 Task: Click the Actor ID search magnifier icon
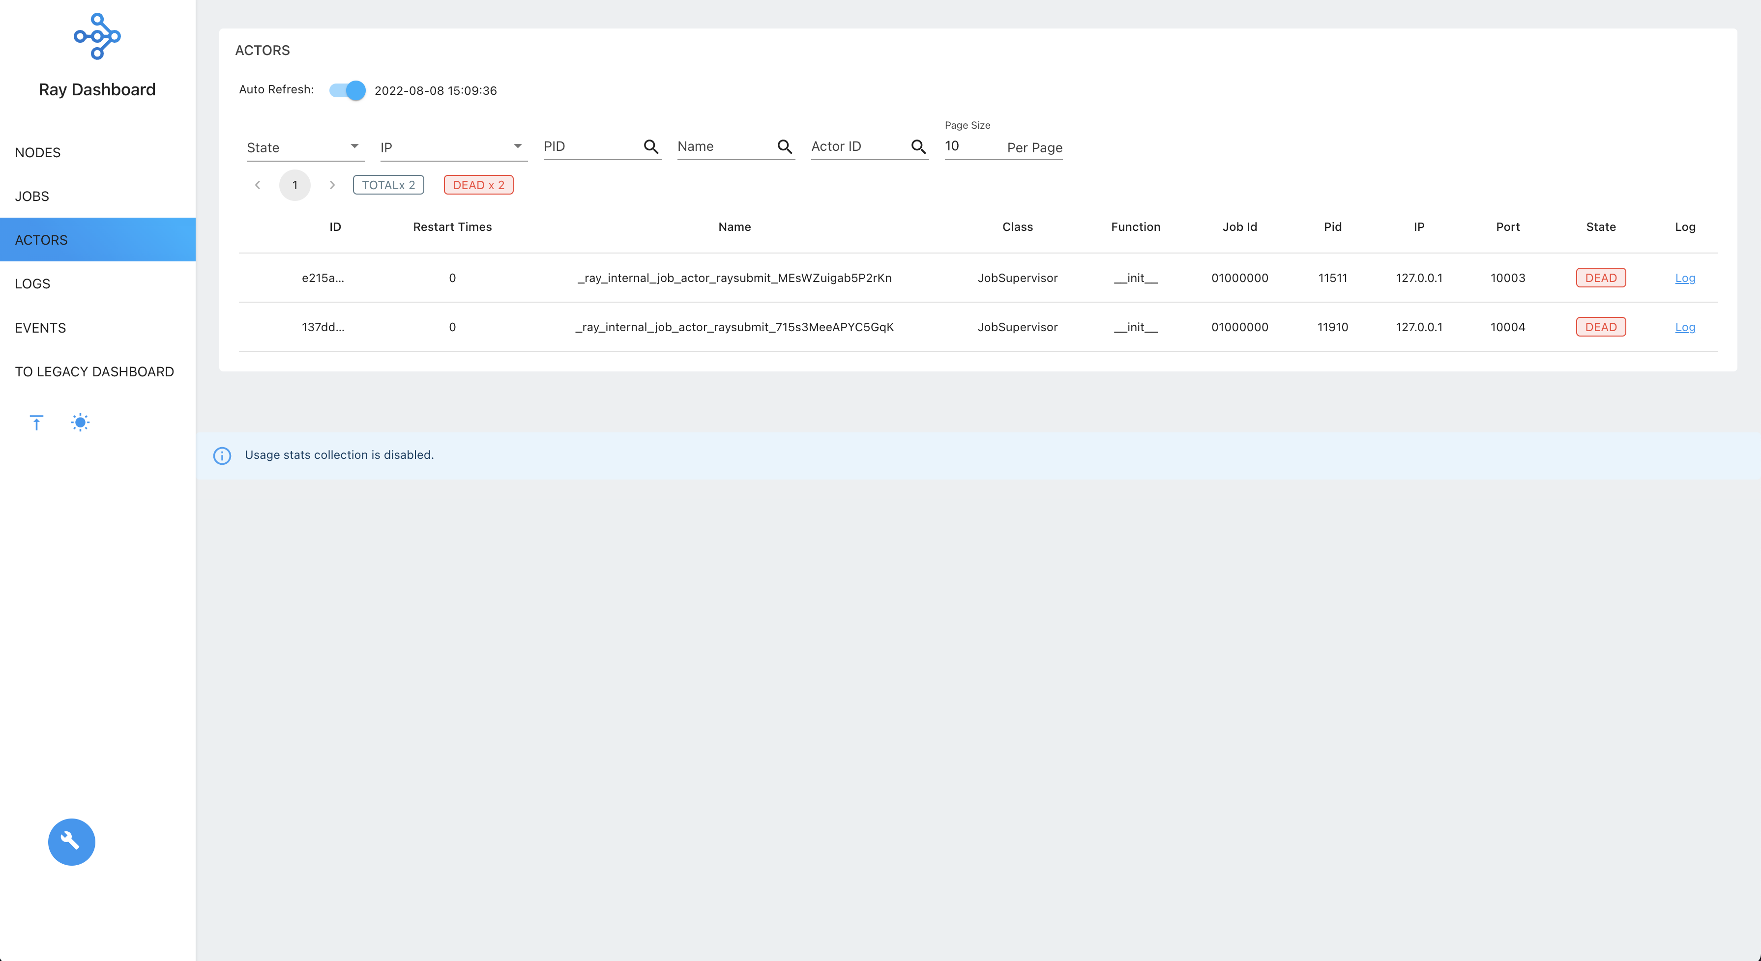click(918, 147)
